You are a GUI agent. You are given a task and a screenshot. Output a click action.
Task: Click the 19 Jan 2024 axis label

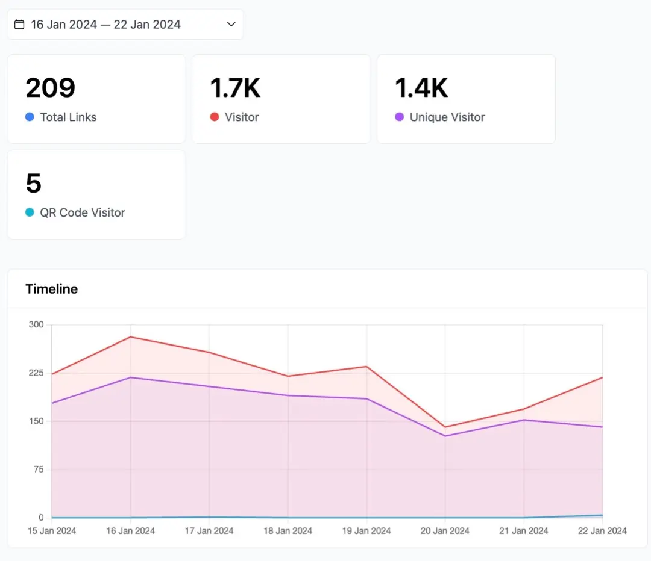(366, 531)
